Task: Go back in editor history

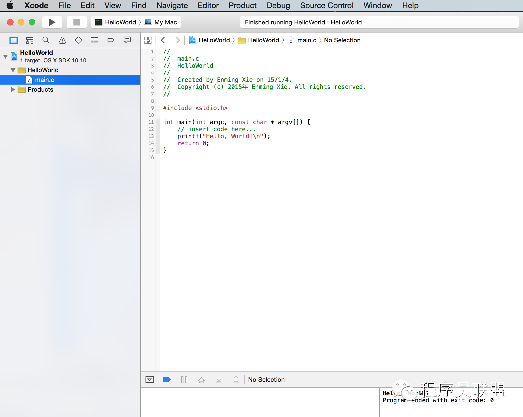Action: tap(163, 40)
